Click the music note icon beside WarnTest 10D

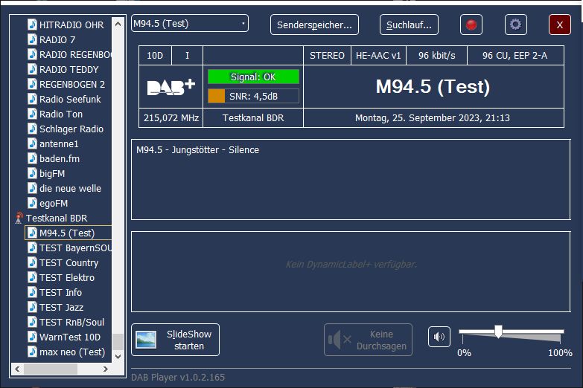click(32, 337)
